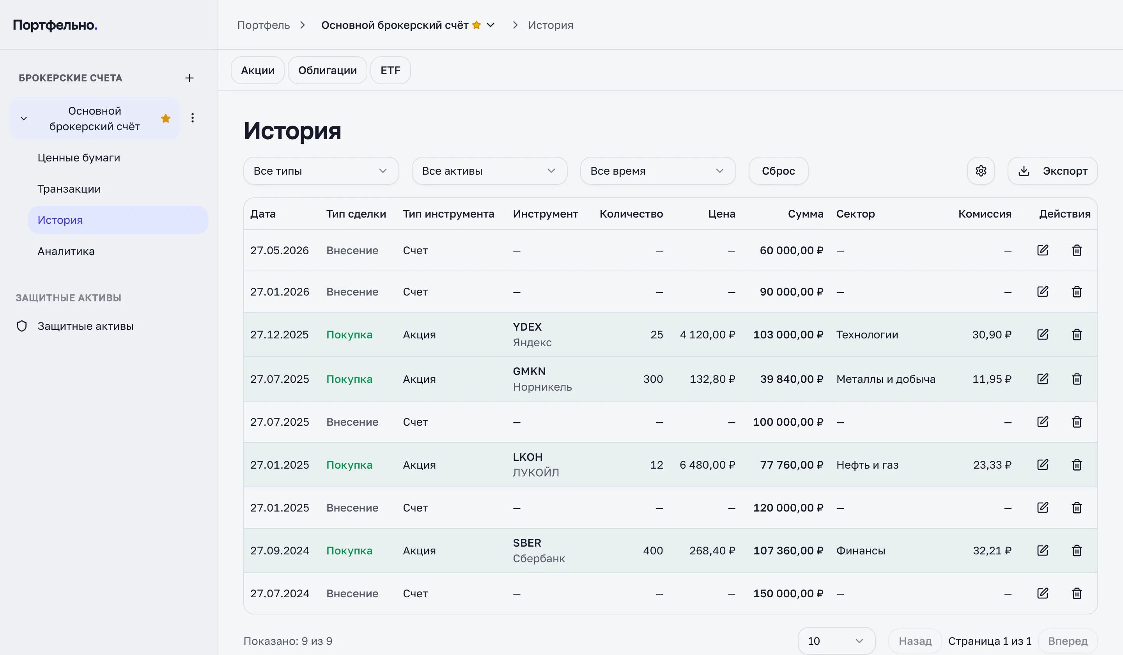Sort by Сумма column header

[805, 214]
